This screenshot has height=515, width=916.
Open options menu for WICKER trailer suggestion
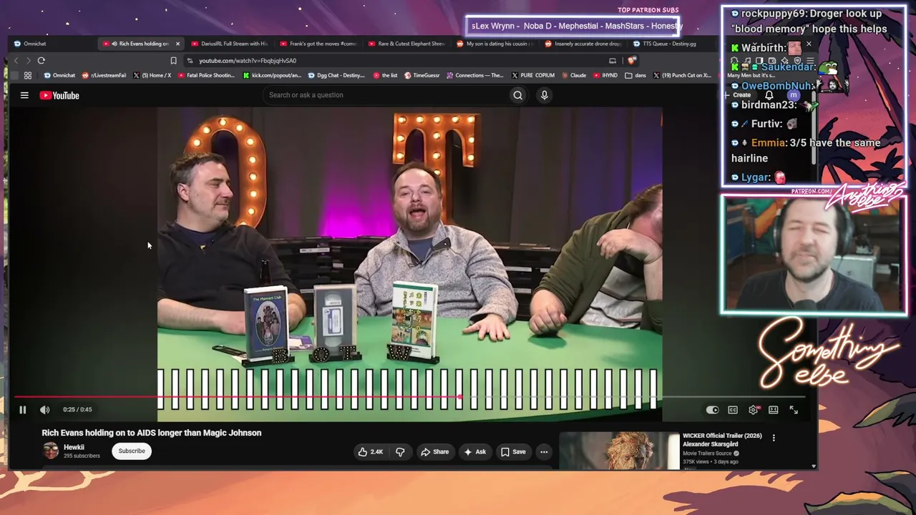pos(774,438)
